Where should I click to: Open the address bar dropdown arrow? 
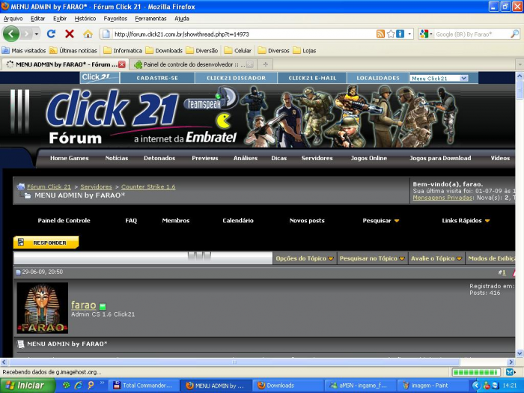(x=409, y=34)
